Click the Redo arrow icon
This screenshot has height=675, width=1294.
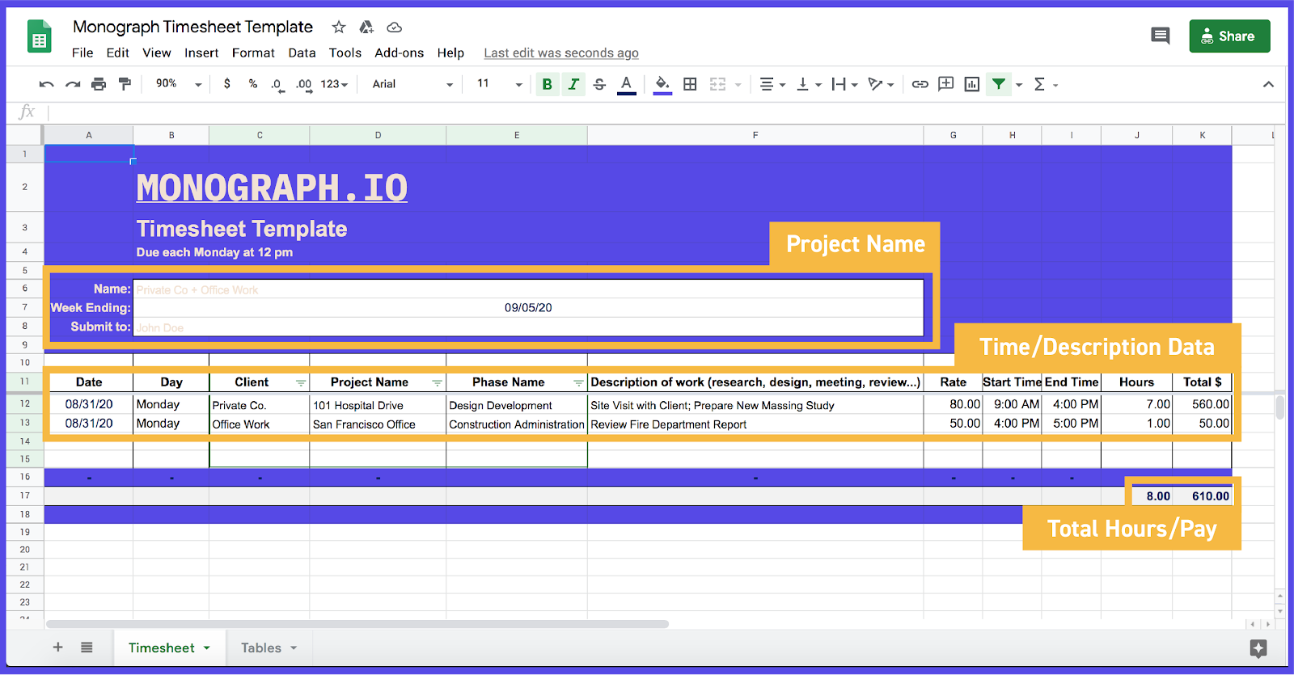coord(73,84)
